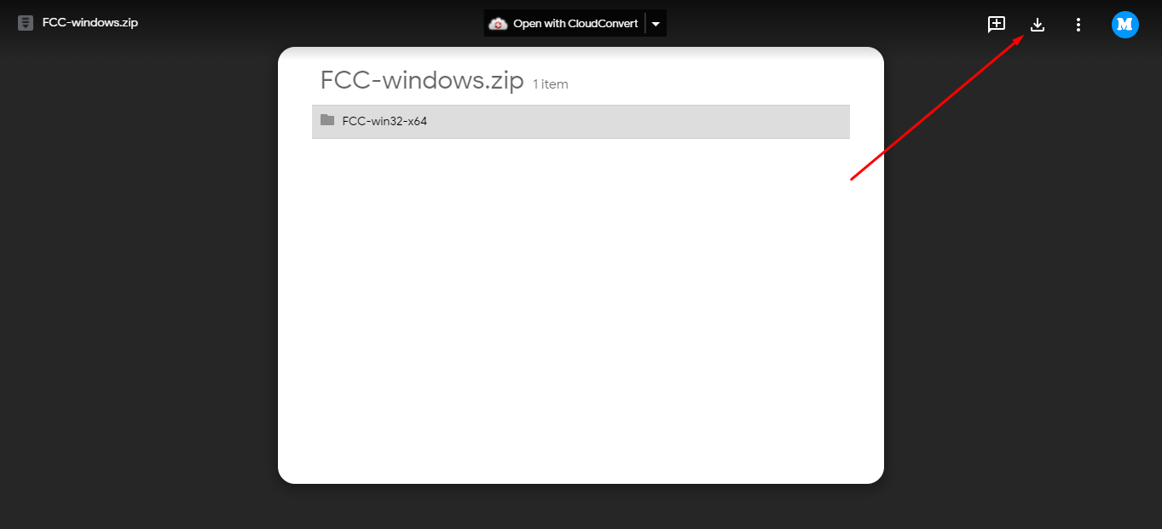Viewport: 1162px width, 529px height.
Task: Open the FCC-win32-x64 folder row
Action: coord(581,121)
